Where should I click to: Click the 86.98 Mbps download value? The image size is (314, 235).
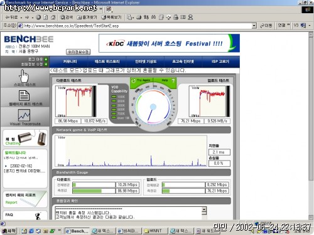click(68, 121)
